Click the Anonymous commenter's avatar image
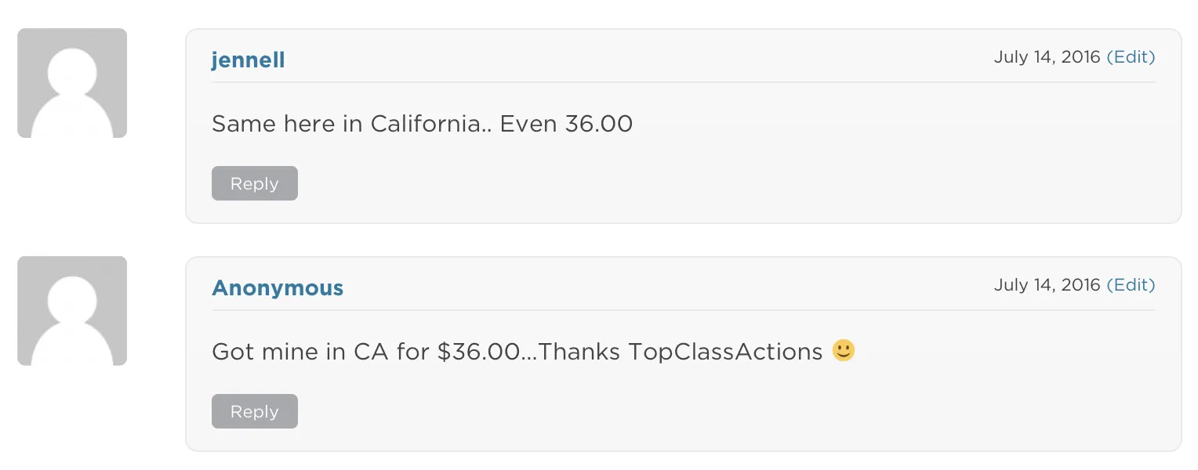This screenshot has width=1198, height=470. coord(72,311)
